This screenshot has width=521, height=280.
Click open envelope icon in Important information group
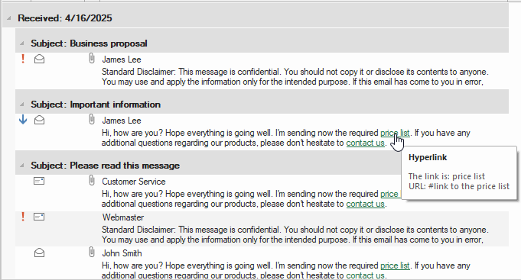coord(39,120)
